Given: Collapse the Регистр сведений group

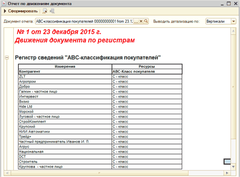Looking at the screenshot, I should (x=6, y=58).
